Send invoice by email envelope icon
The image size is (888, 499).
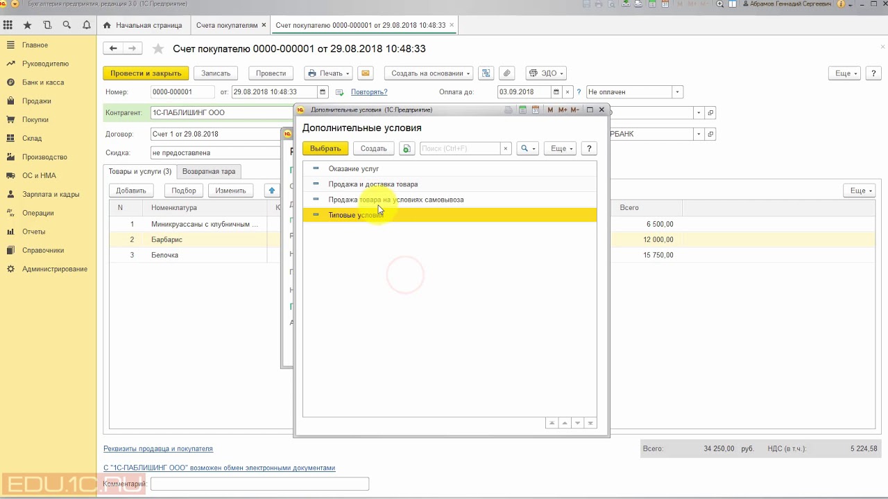click(366, 73)
